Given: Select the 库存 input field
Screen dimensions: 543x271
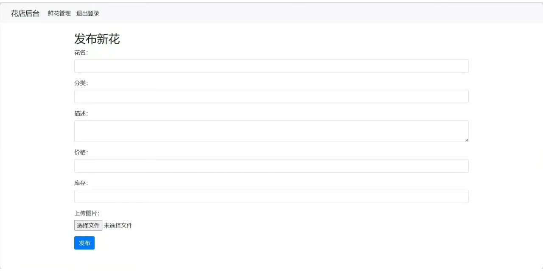Looking at the screenshot, I should click(x=271, y=196).
